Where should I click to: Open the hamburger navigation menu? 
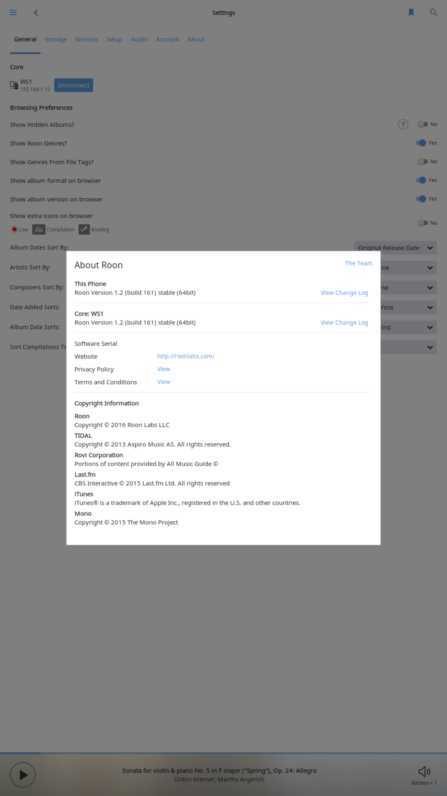pyautogui.click(x=13, y=13)
